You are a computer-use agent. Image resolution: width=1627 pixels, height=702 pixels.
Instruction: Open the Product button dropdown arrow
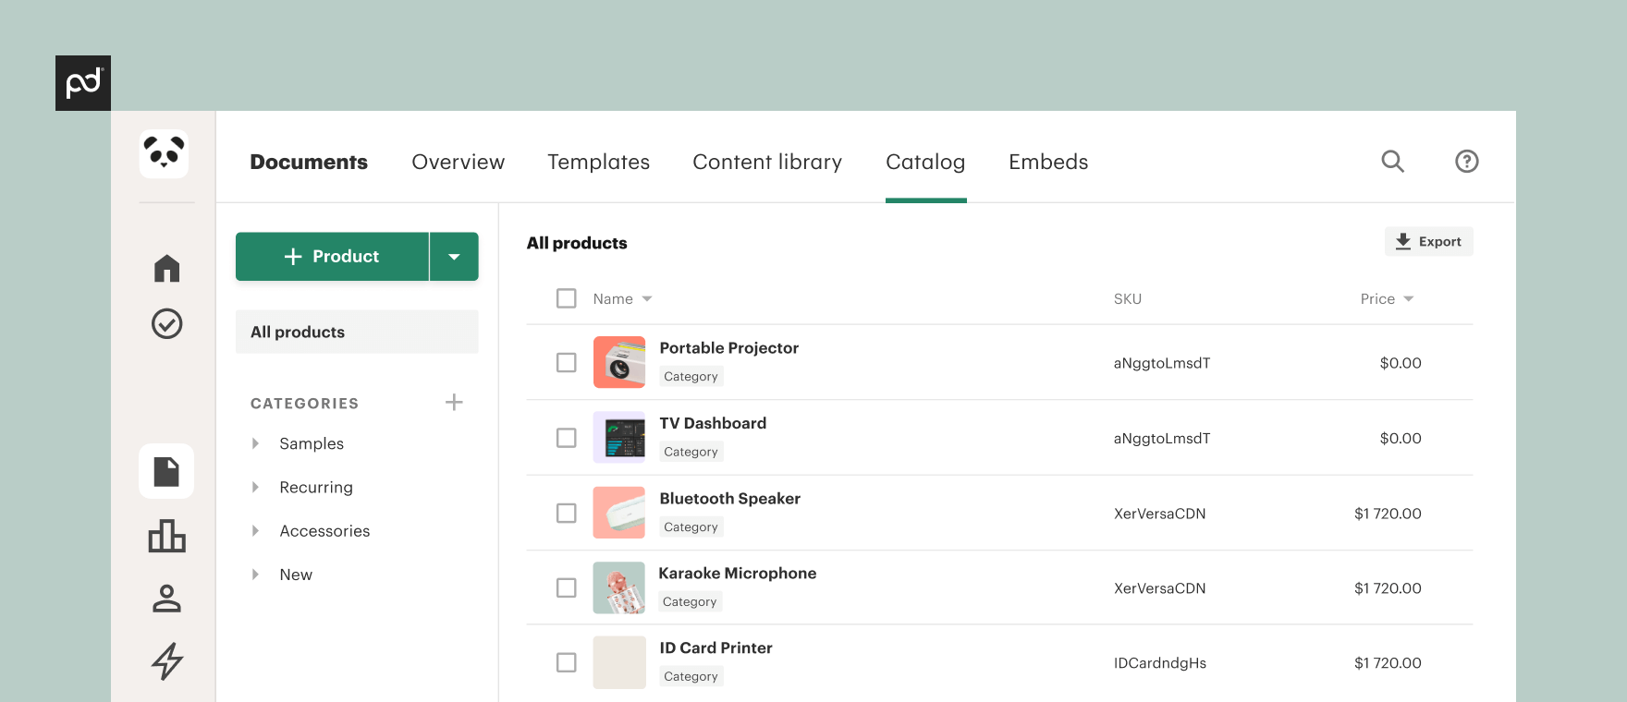[454, 257]
